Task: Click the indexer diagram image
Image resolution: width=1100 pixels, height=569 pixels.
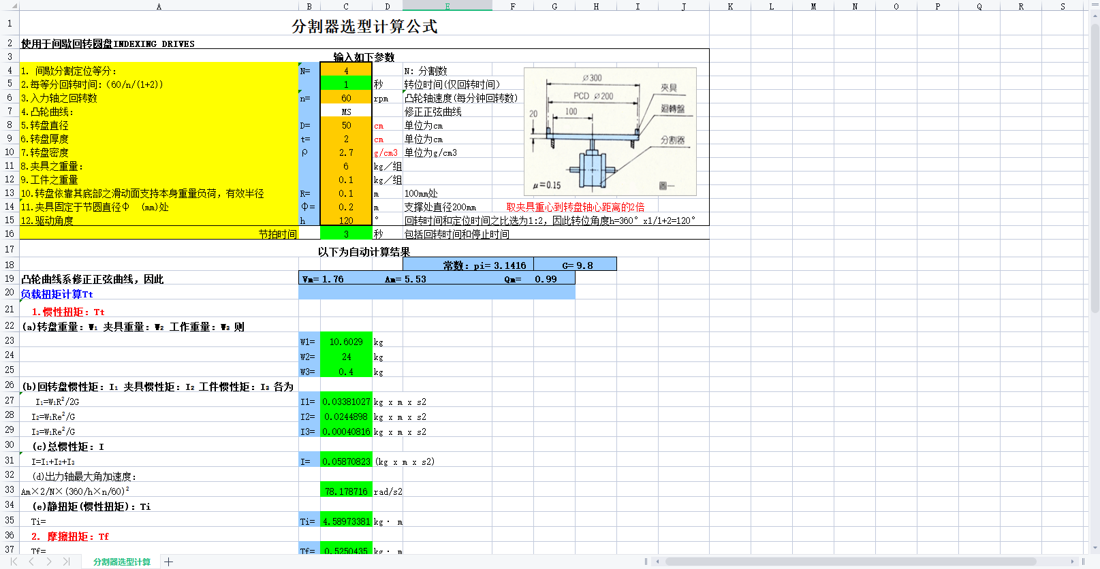Action: pyautogui.click(x=610, y=132)
